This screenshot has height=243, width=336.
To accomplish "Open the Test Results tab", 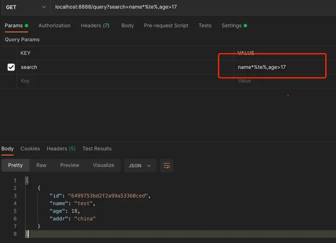I will coord(97,149).
